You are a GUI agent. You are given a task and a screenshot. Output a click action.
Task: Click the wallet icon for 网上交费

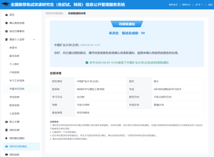6,122
